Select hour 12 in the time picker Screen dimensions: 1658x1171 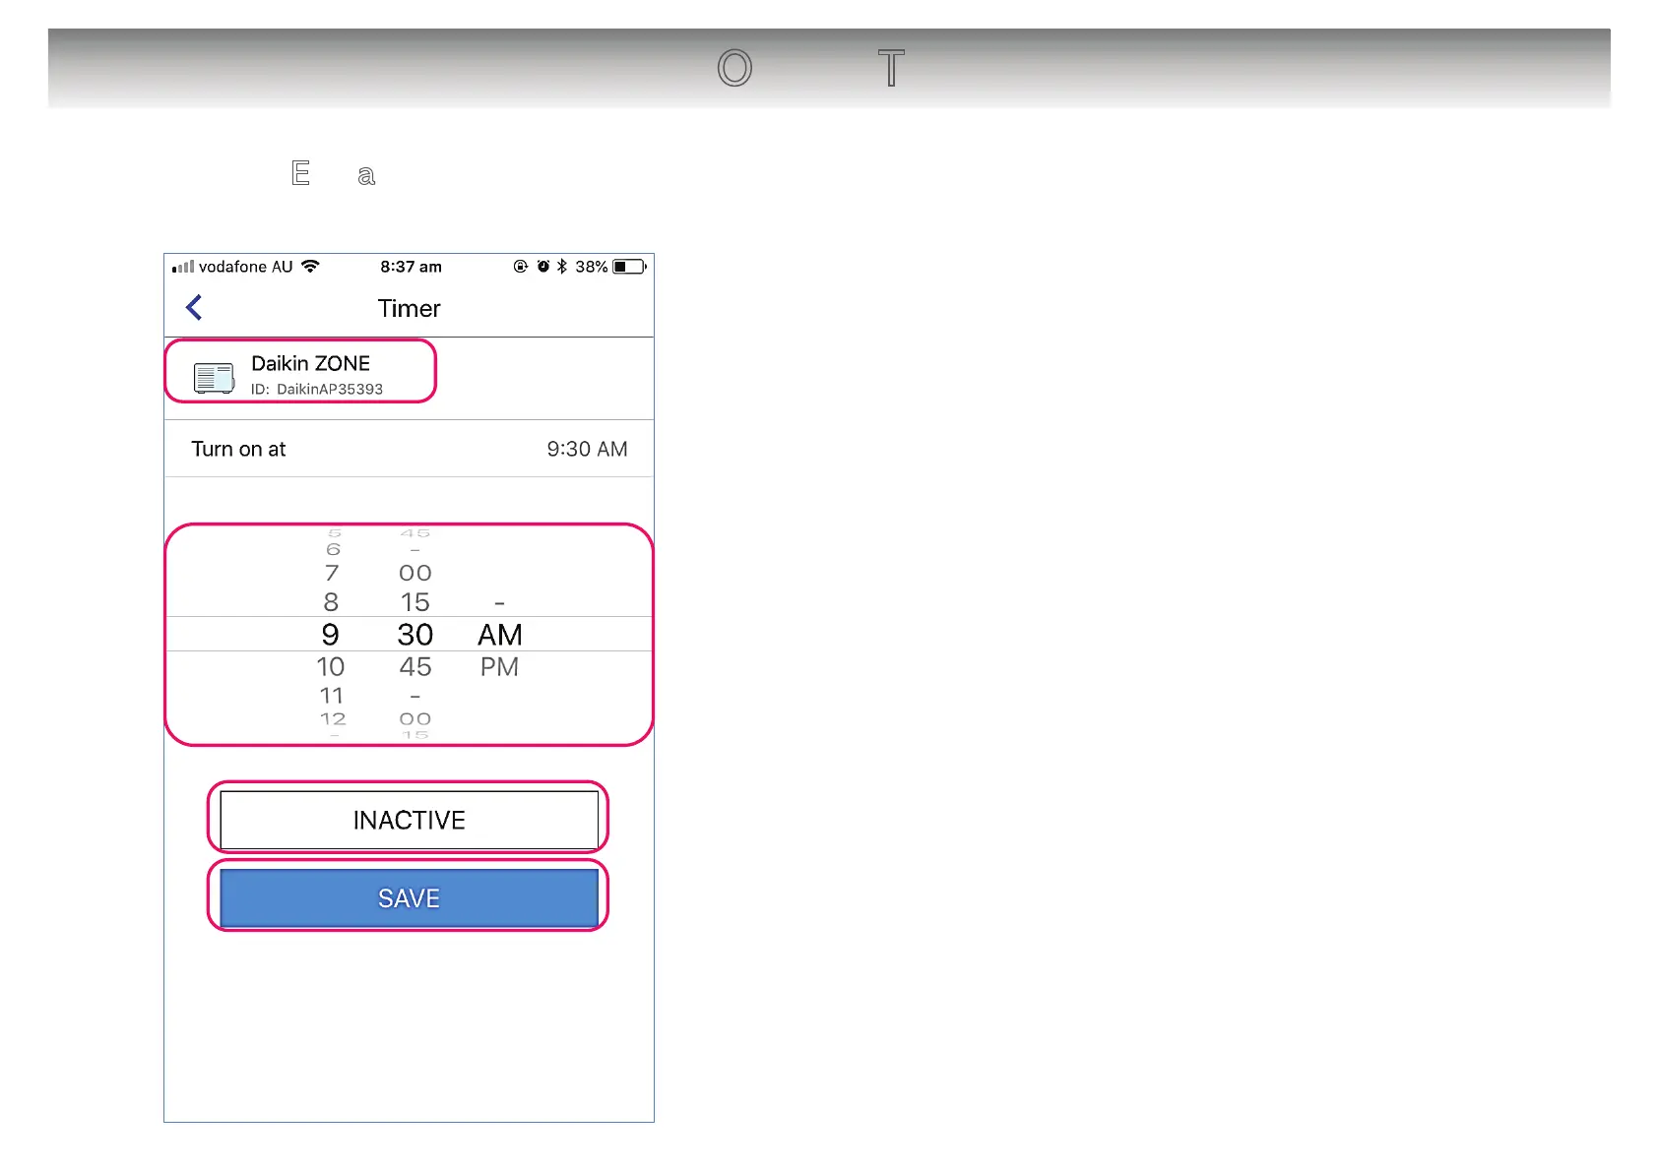pos(333,719)
